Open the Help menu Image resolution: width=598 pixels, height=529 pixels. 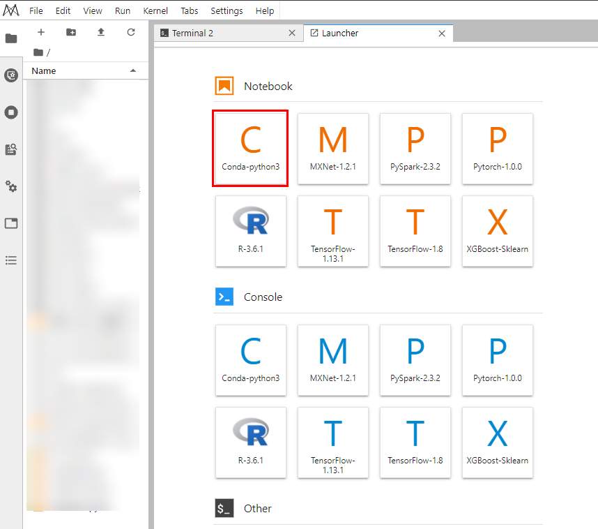pyautogui.click(x=265, y=10)
